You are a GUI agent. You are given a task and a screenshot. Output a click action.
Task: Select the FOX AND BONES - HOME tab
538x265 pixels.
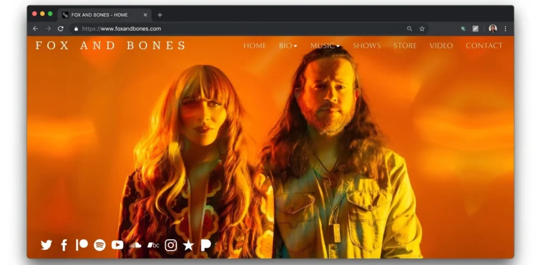point(105,15)
